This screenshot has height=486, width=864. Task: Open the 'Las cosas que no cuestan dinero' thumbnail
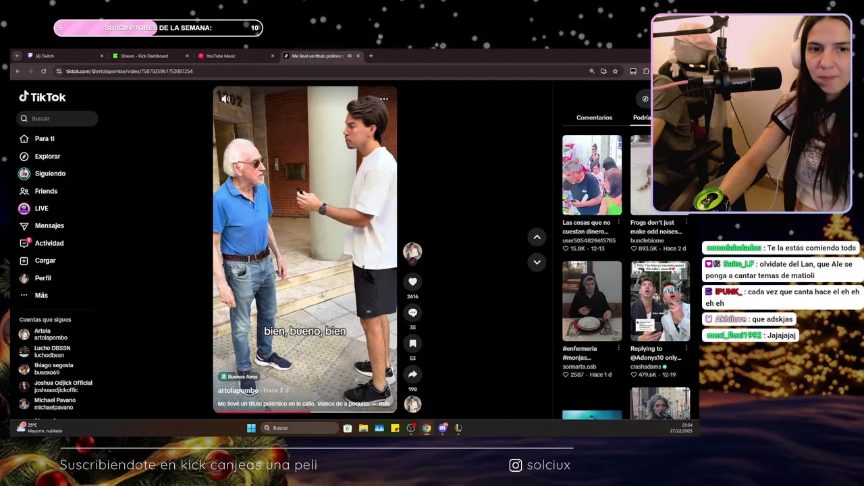point(592,175)
